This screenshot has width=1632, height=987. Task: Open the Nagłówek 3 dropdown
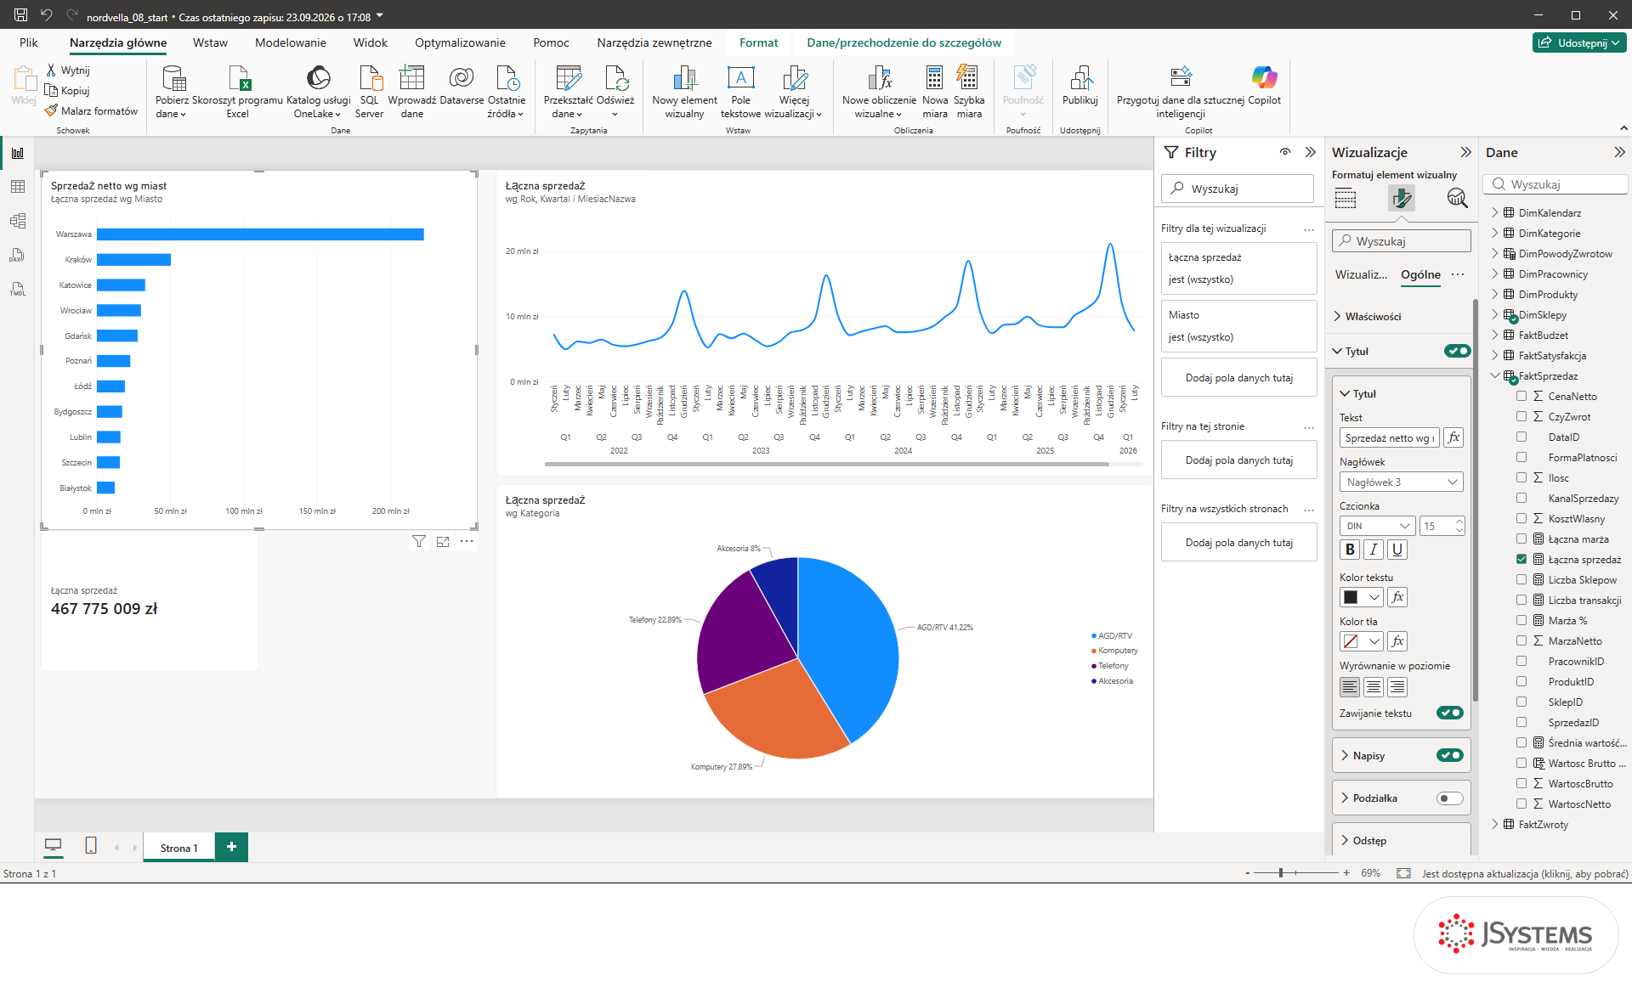[x=1401, y=482]
